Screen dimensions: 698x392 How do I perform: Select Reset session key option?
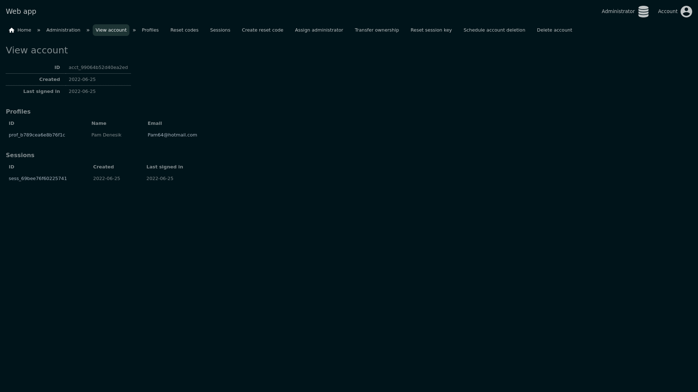[x=431, y=30]
